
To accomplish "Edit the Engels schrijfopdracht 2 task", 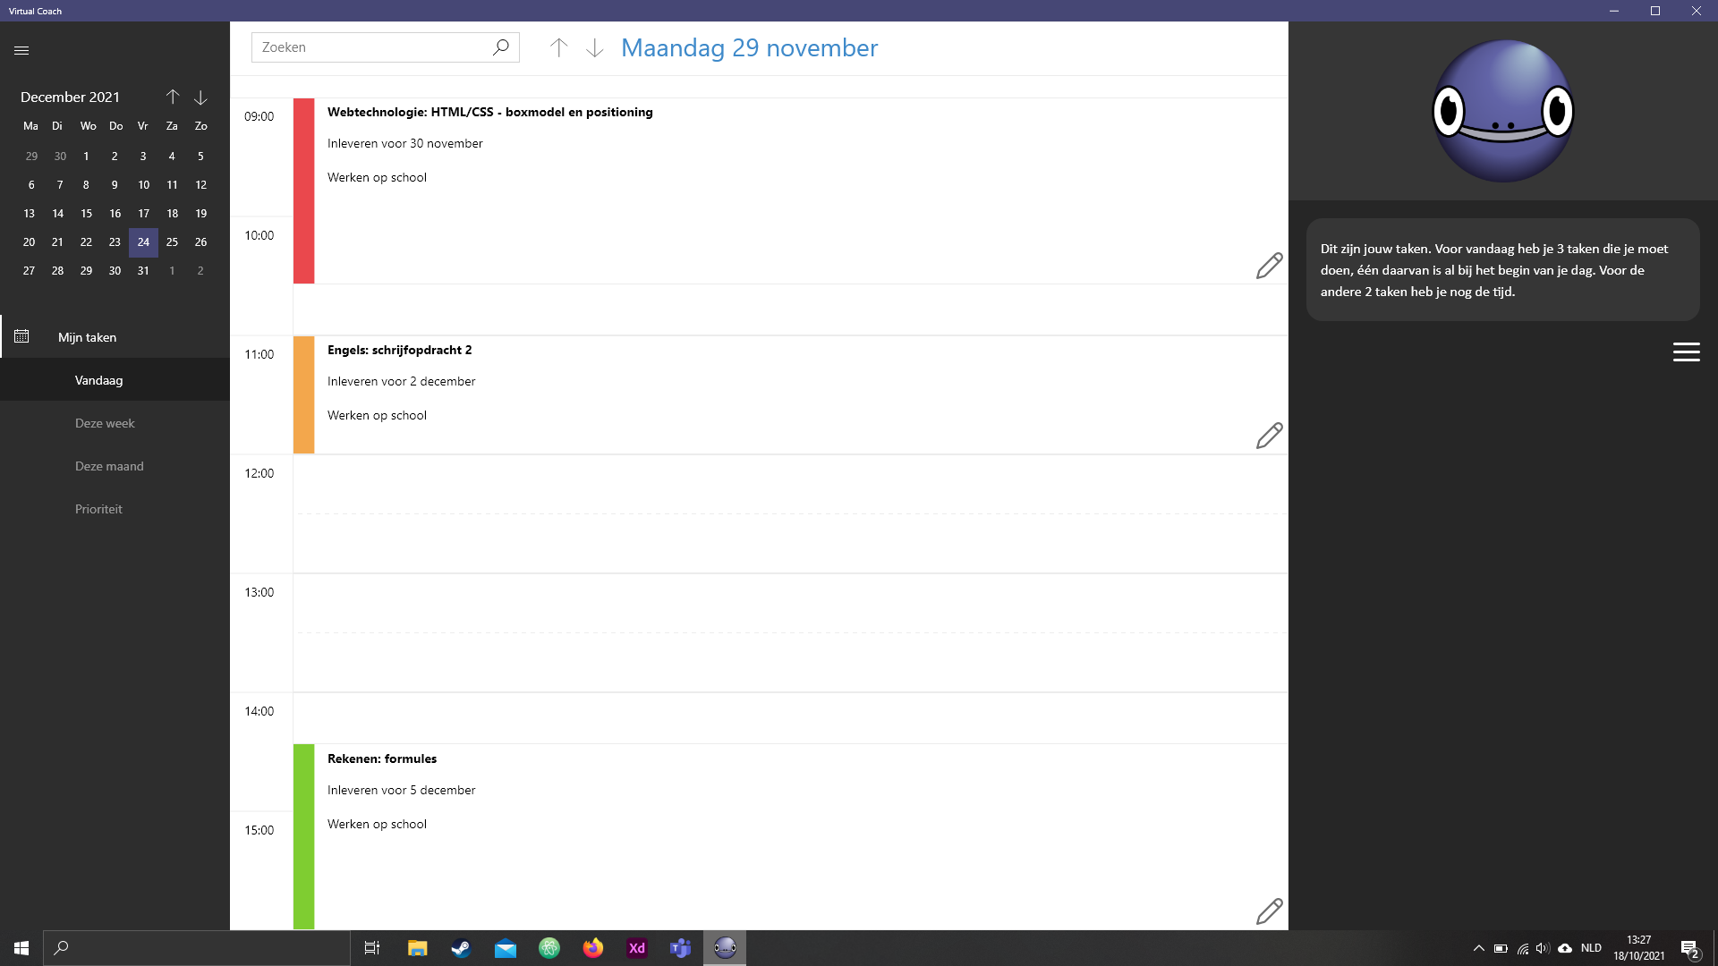I will (x=1269, y=436).
